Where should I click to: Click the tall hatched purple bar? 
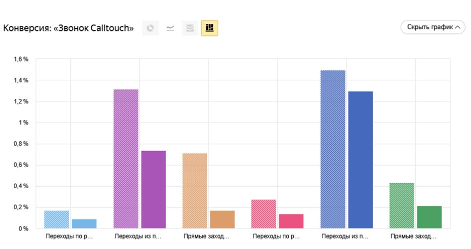126,159
